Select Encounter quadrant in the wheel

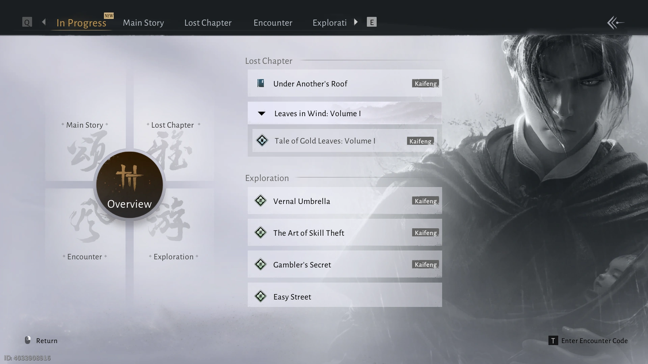[85, 257]
